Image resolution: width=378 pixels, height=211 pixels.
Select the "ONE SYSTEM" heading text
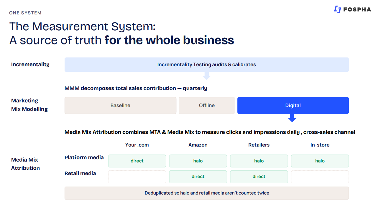click(25, 13)
